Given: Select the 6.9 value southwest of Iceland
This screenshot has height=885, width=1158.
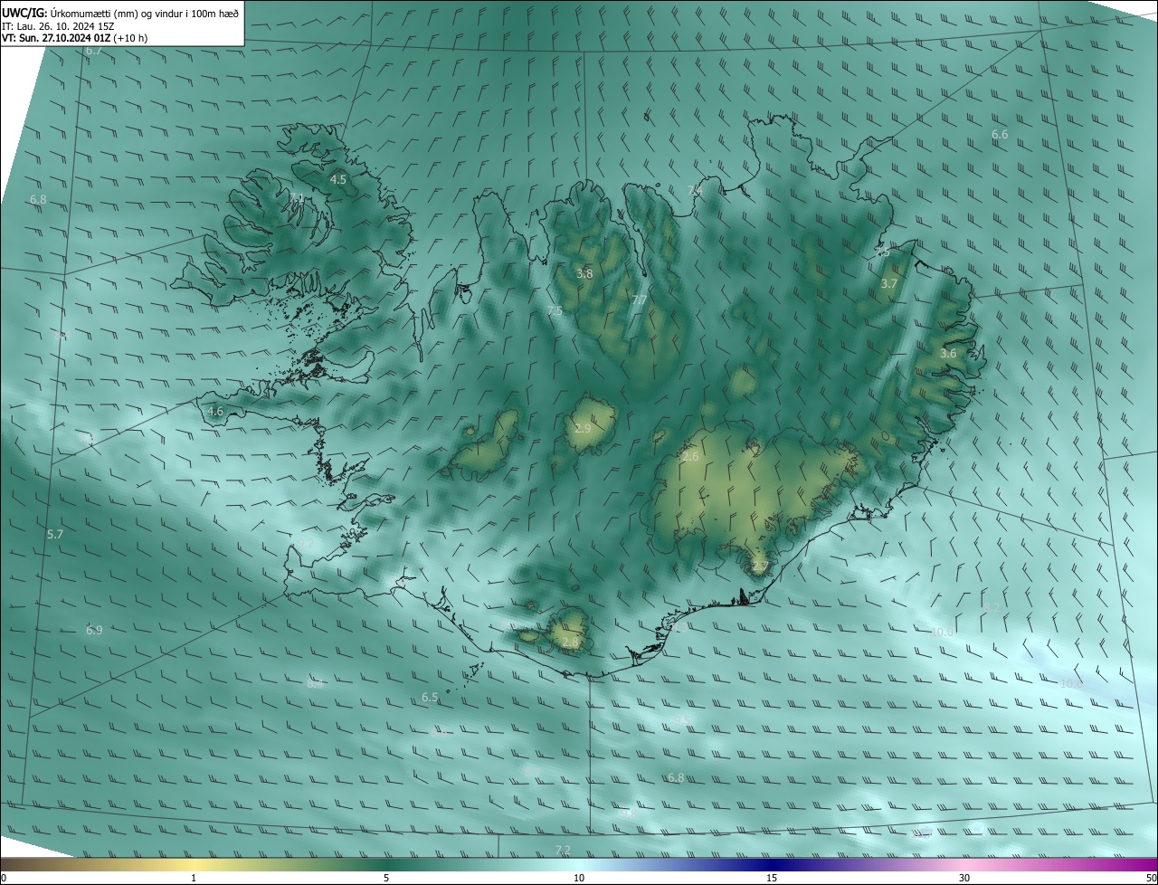Looking at the screenshot, I should point(94,630).
